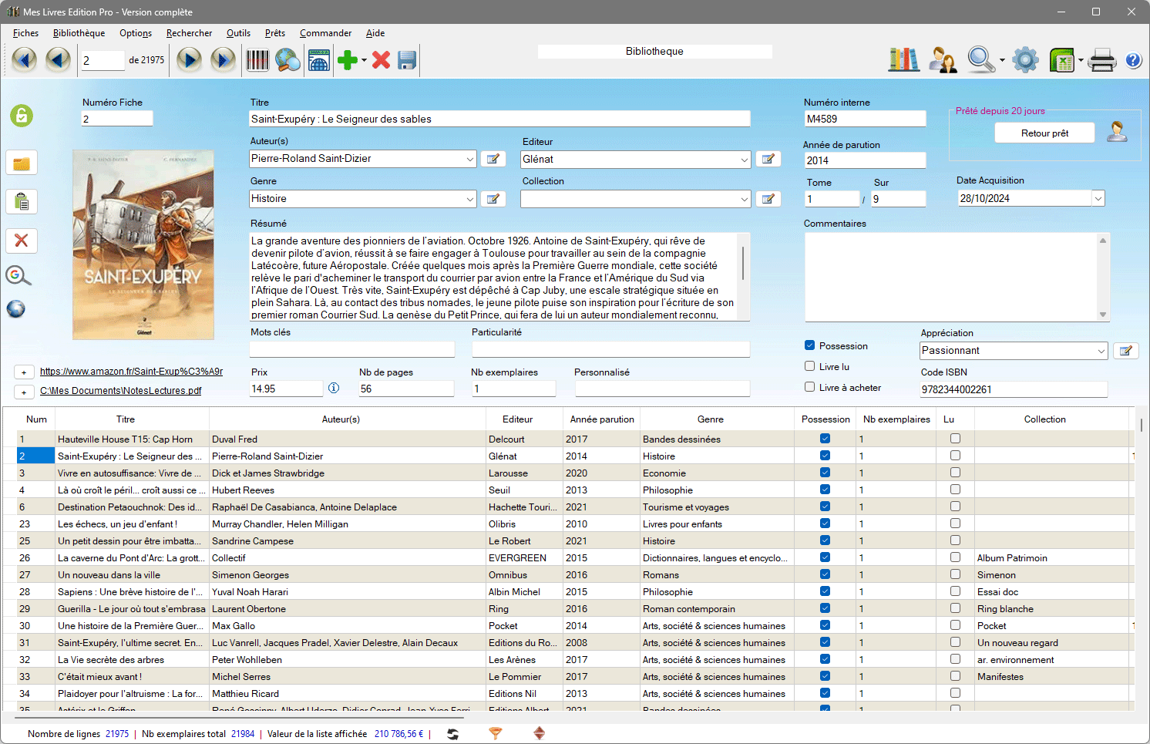Go to the next record
The height and width of the screenshot is (744, 1150).
pos(189,59)
